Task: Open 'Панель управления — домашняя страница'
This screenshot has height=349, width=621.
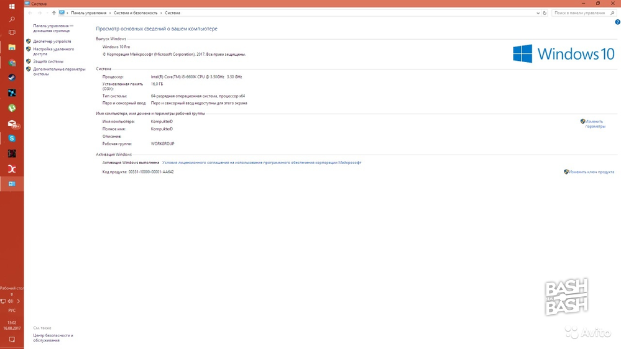Action: coord(53,28)
